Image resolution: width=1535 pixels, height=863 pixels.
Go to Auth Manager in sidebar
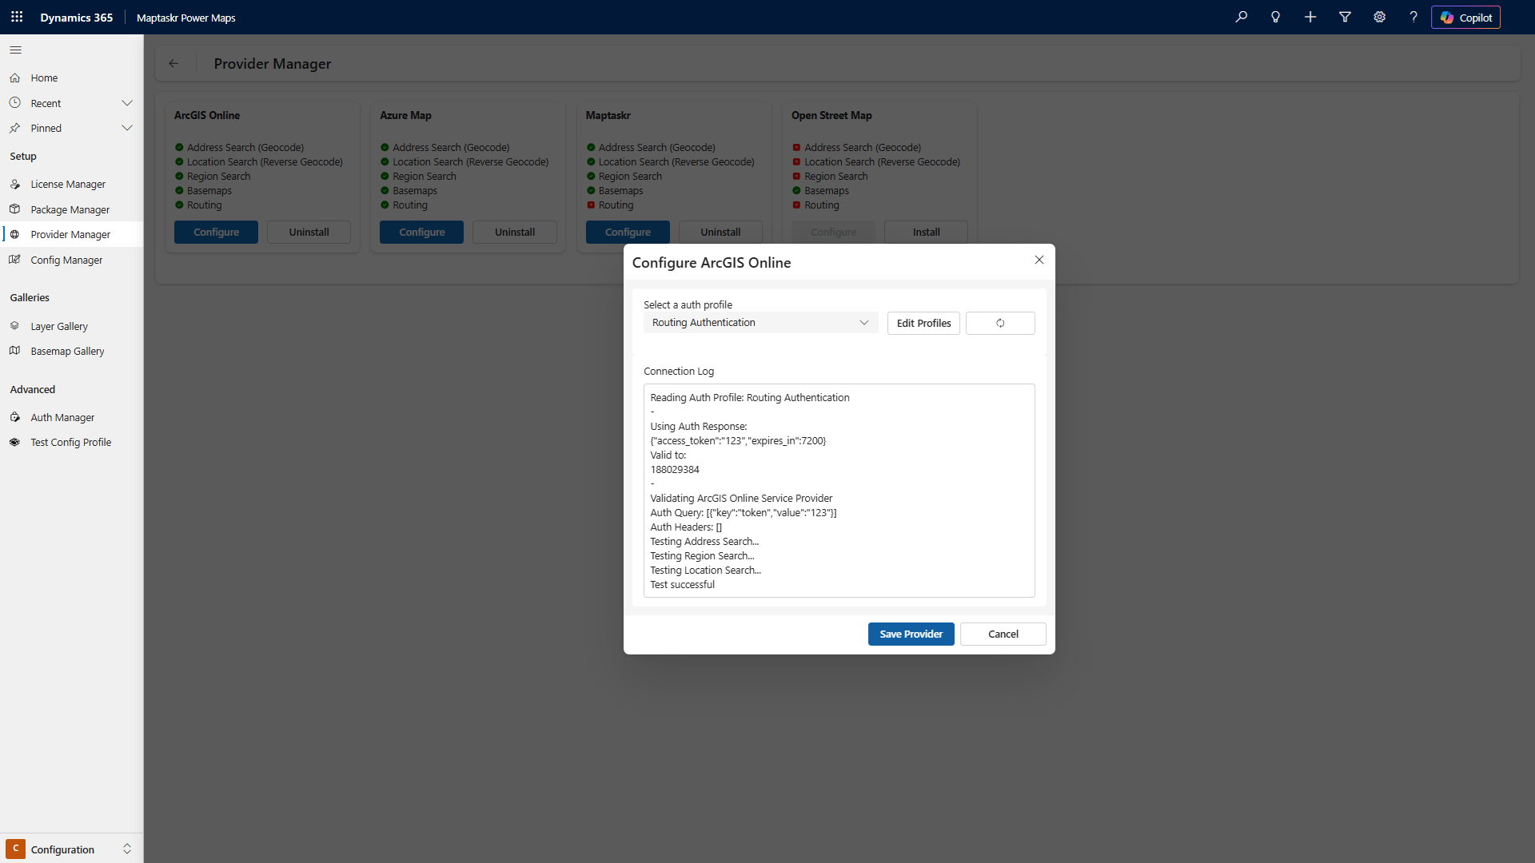tap(62, 417)
